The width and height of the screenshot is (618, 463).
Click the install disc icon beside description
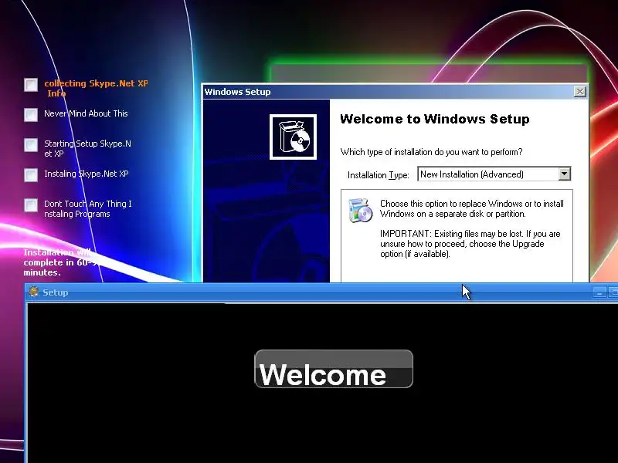pos(360,210)
